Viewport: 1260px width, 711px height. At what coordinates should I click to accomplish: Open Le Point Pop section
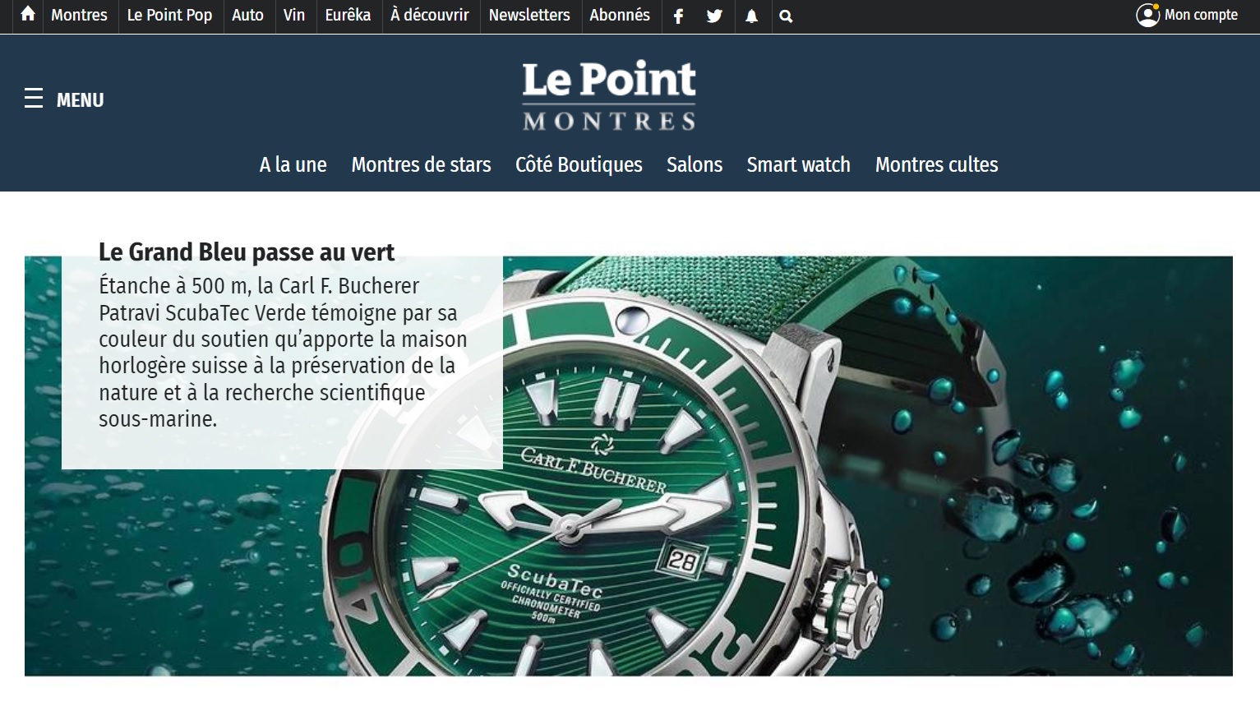169,15
